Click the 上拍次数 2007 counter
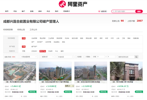The width and height of the screenshot is (147, 100). (x=135, y=21)
